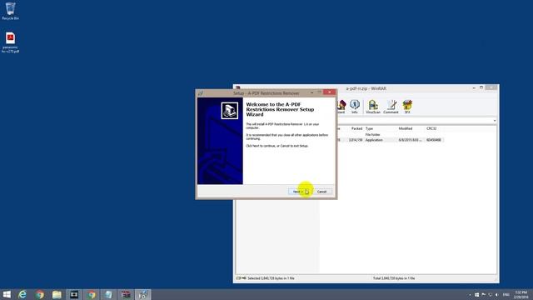Expand the WinRAR address bar dropdown
This screenshot has width=533, height=300.
click(495, 121)
